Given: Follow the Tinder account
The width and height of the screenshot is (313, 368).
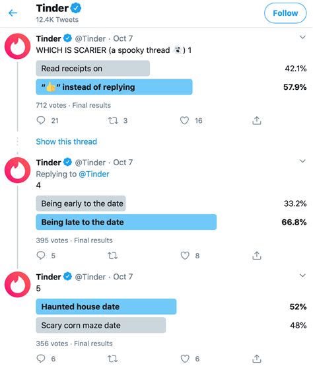Looking at the screenshot, I should click(285, 13).
